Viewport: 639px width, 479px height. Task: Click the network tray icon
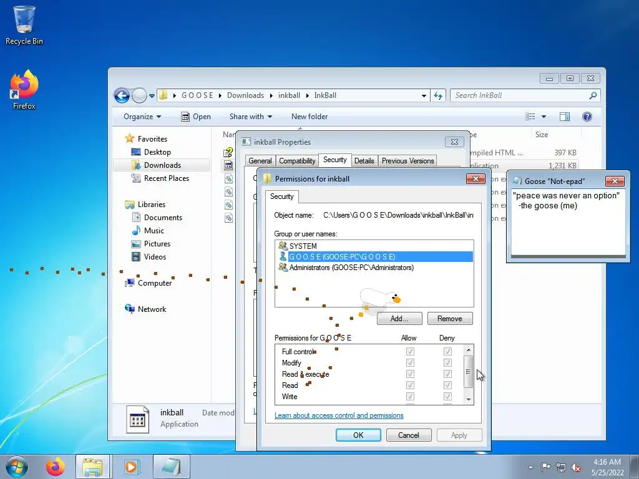click(561, 467)
